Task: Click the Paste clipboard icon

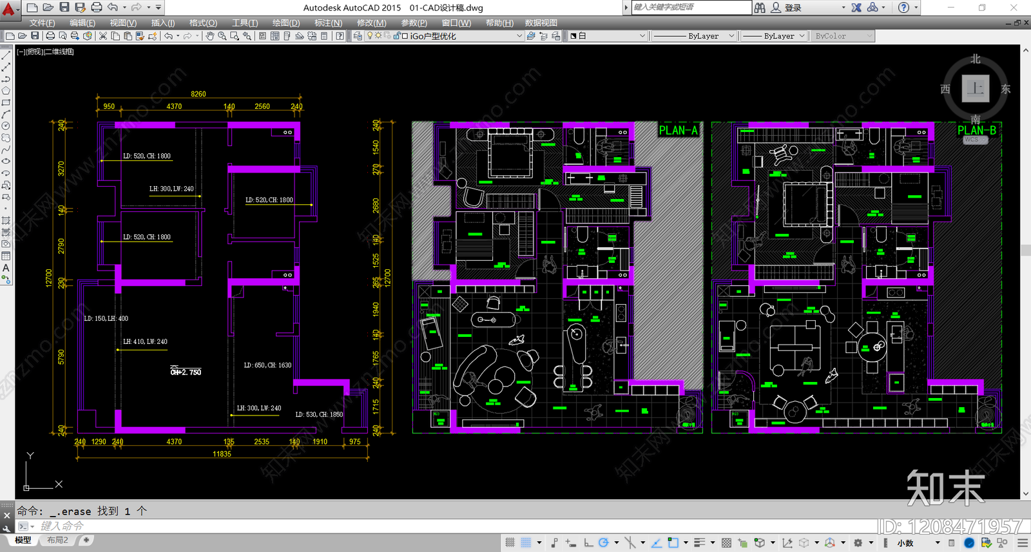Action: click(128, 36)
